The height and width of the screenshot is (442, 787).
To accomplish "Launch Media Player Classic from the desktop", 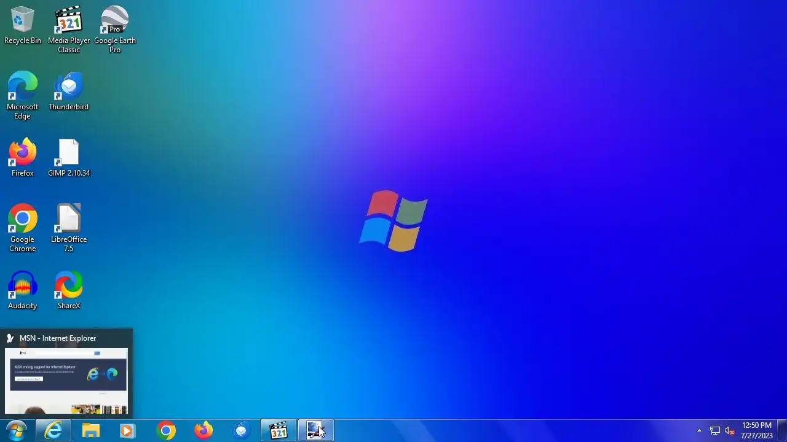I will pos(69,29).
